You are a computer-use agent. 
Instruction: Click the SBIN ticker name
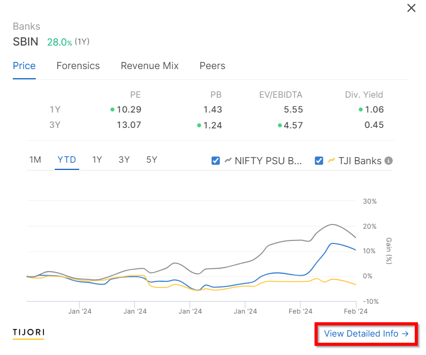pyautogui.click(x=26, y=42)
